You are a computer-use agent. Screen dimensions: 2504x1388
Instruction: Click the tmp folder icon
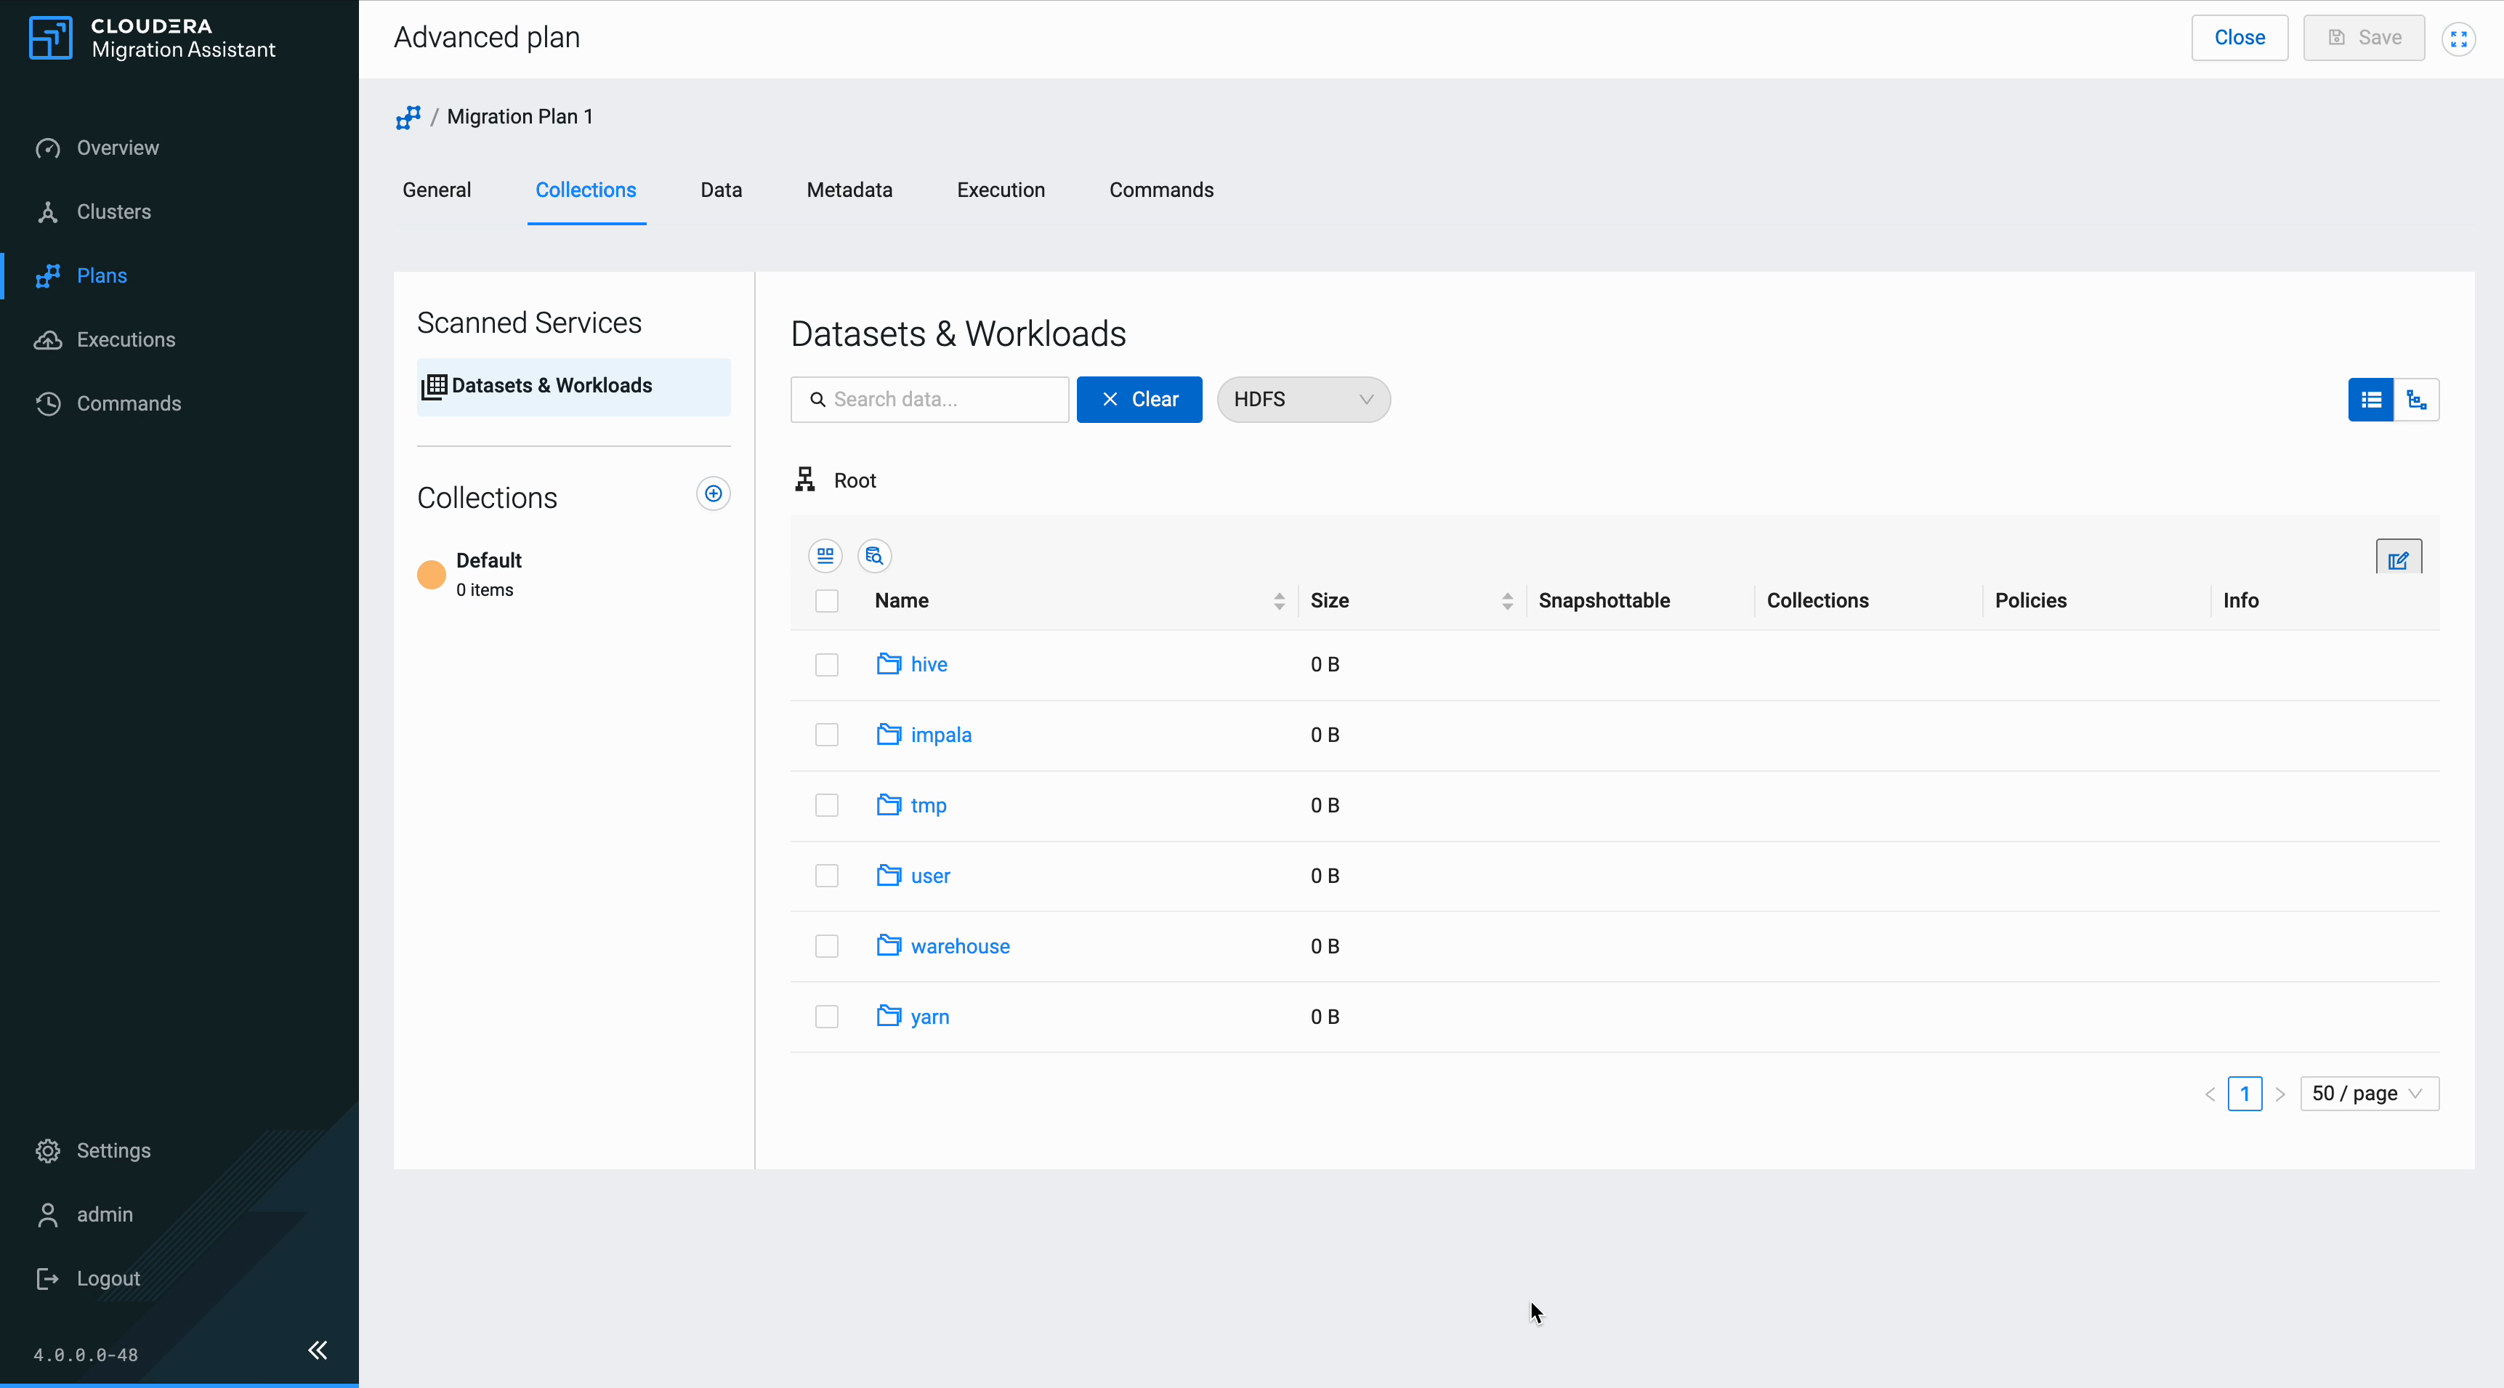pos(889,804)
